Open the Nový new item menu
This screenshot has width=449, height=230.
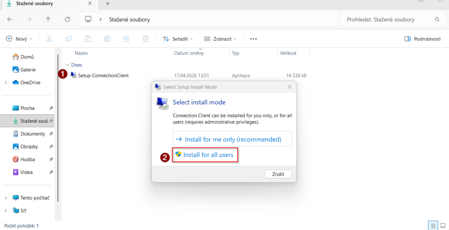click(x=19, y=39)
